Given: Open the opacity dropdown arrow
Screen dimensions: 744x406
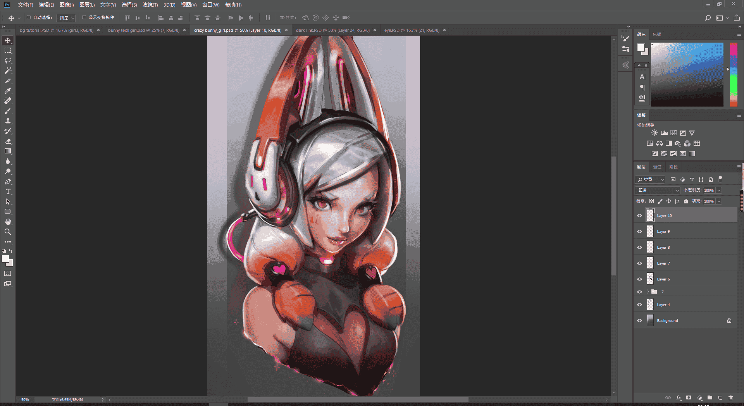Looking at the screenshot, I should pos(719,190).
